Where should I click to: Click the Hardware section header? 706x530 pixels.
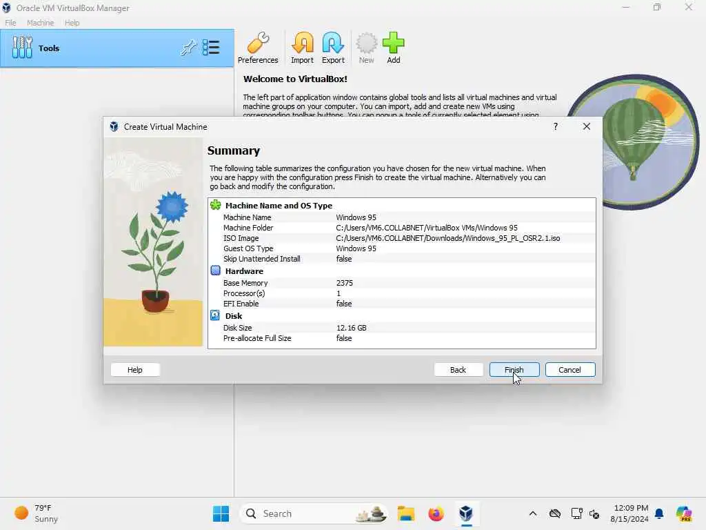pos(244,271)
